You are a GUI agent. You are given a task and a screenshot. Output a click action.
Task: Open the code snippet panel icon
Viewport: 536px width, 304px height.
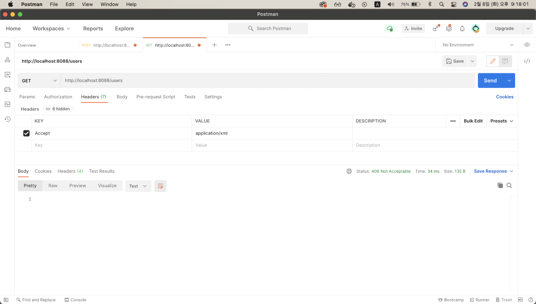pyautogui.click(x=527, y=61)
